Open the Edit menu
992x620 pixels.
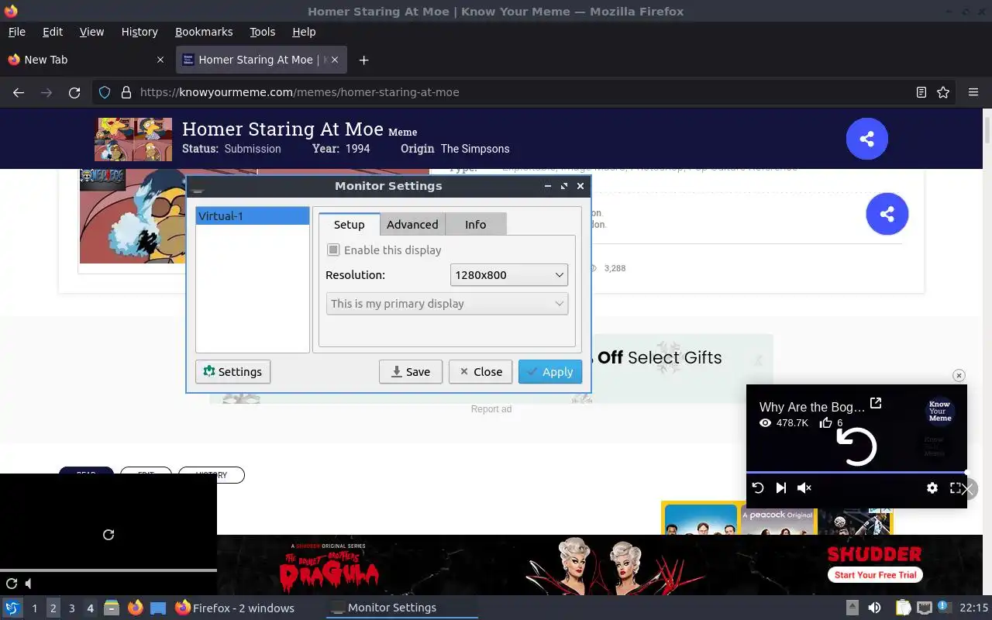[x=53, y=32]
